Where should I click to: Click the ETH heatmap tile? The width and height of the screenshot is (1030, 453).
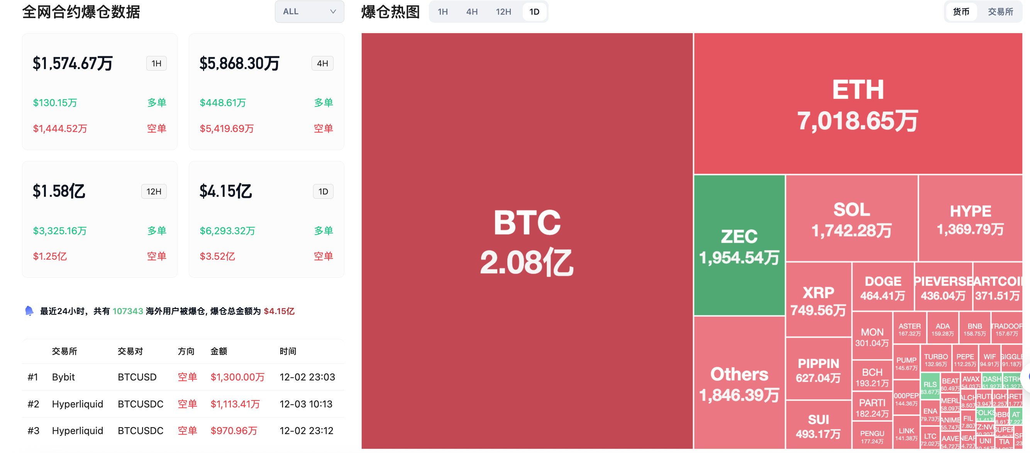point(858,103)
